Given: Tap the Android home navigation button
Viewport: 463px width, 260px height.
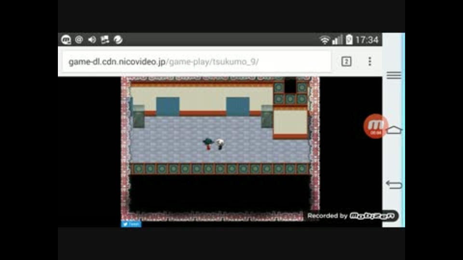Looking at the screenshot, I should [394, 130].
